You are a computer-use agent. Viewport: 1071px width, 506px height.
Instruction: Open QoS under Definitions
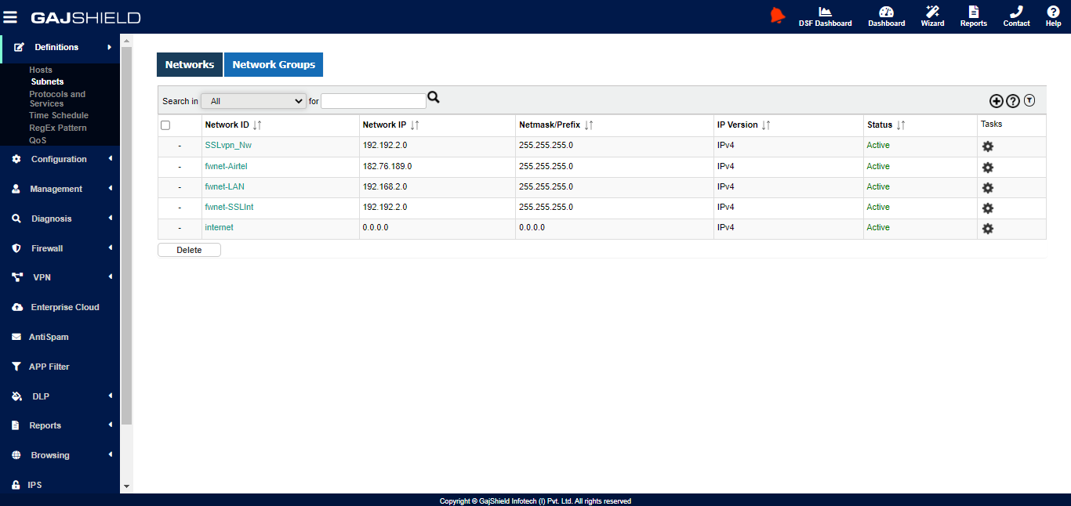click(38, 140)
